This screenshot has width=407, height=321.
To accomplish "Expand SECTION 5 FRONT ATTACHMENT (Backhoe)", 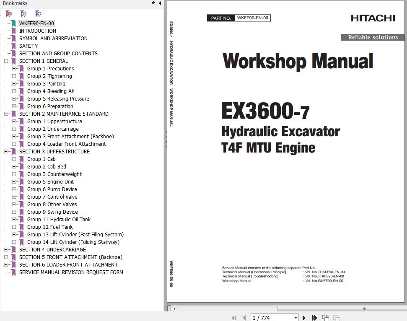I will [6, 257].
